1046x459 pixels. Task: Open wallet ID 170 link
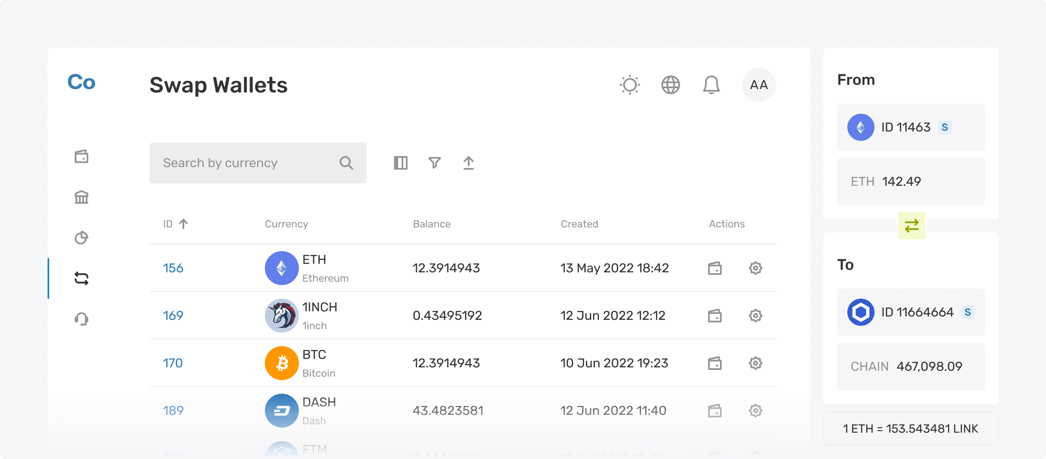tap(173, 363)
